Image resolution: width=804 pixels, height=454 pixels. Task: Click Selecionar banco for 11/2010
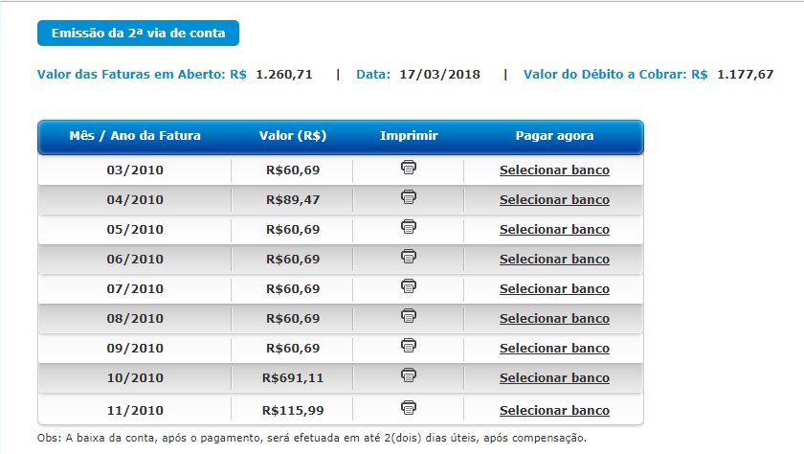(554, 411)
